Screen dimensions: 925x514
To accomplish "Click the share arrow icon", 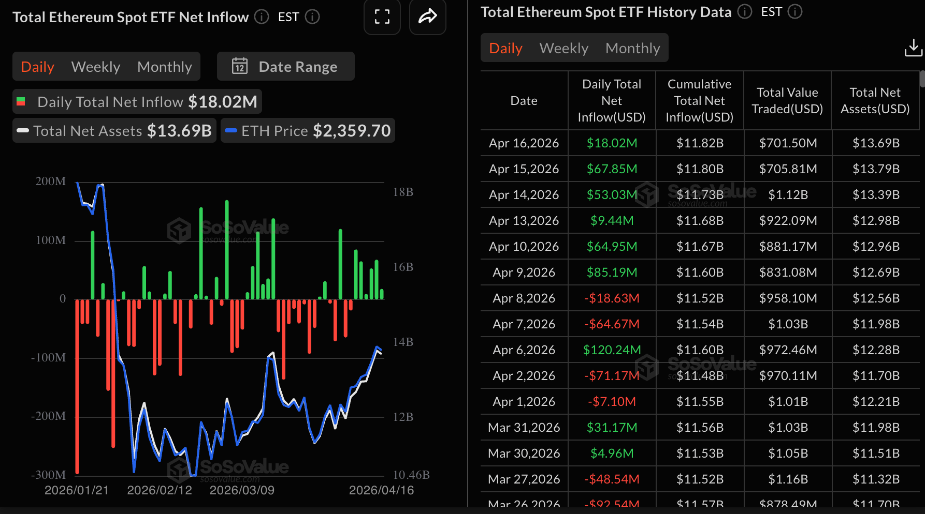I will coord(427,17).
